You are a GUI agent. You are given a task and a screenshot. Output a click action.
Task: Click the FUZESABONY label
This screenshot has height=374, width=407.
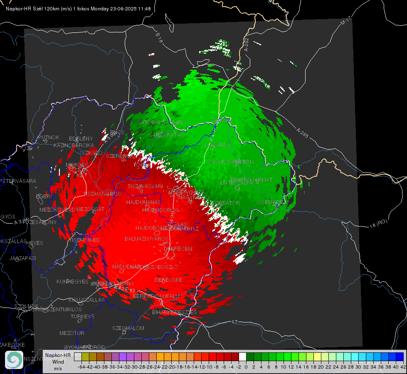coord(40,222)
